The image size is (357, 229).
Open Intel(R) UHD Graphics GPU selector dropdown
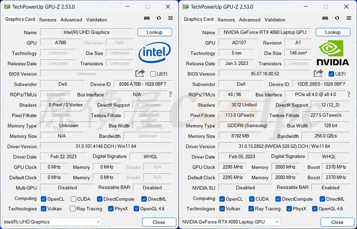(52, 222)
